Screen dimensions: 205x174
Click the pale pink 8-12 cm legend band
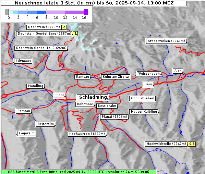click(56, 12)
